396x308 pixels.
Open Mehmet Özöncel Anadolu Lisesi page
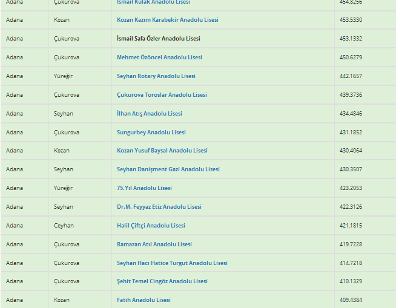[159, 57]
